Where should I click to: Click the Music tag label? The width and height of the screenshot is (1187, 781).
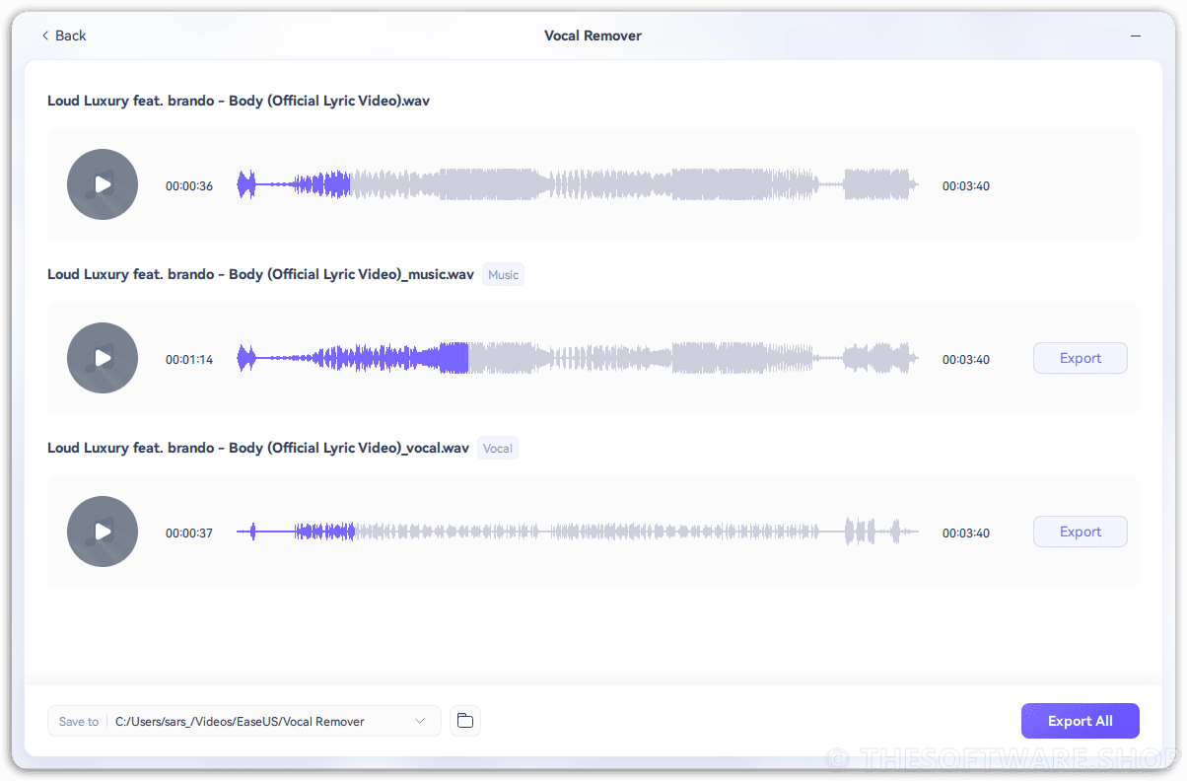(x=503, y=275)
